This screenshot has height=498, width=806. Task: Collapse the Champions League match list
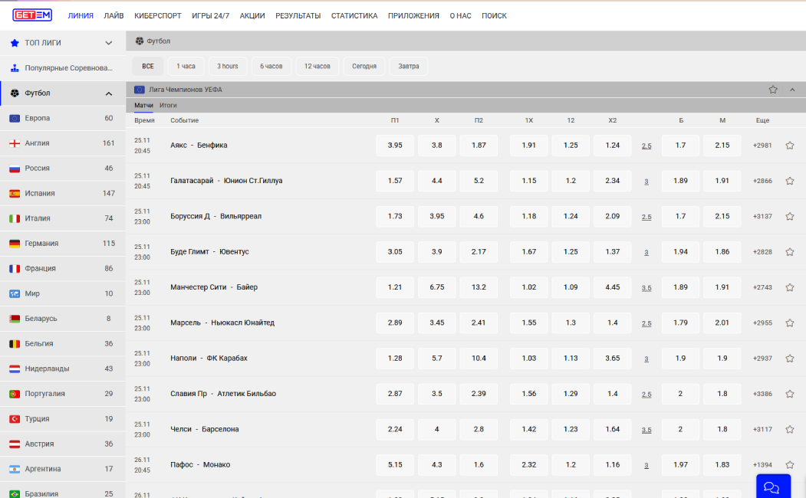pos(792,90)
